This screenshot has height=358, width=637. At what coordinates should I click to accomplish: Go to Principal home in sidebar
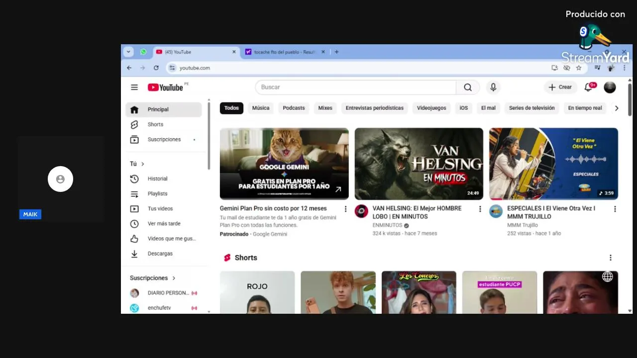164,109
